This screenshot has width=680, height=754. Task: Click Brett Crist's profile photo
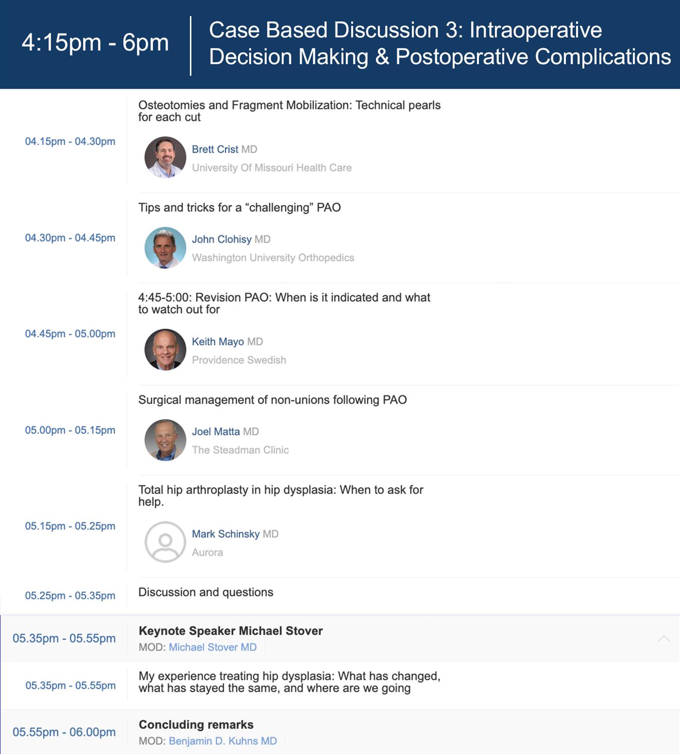click(165, 157)
